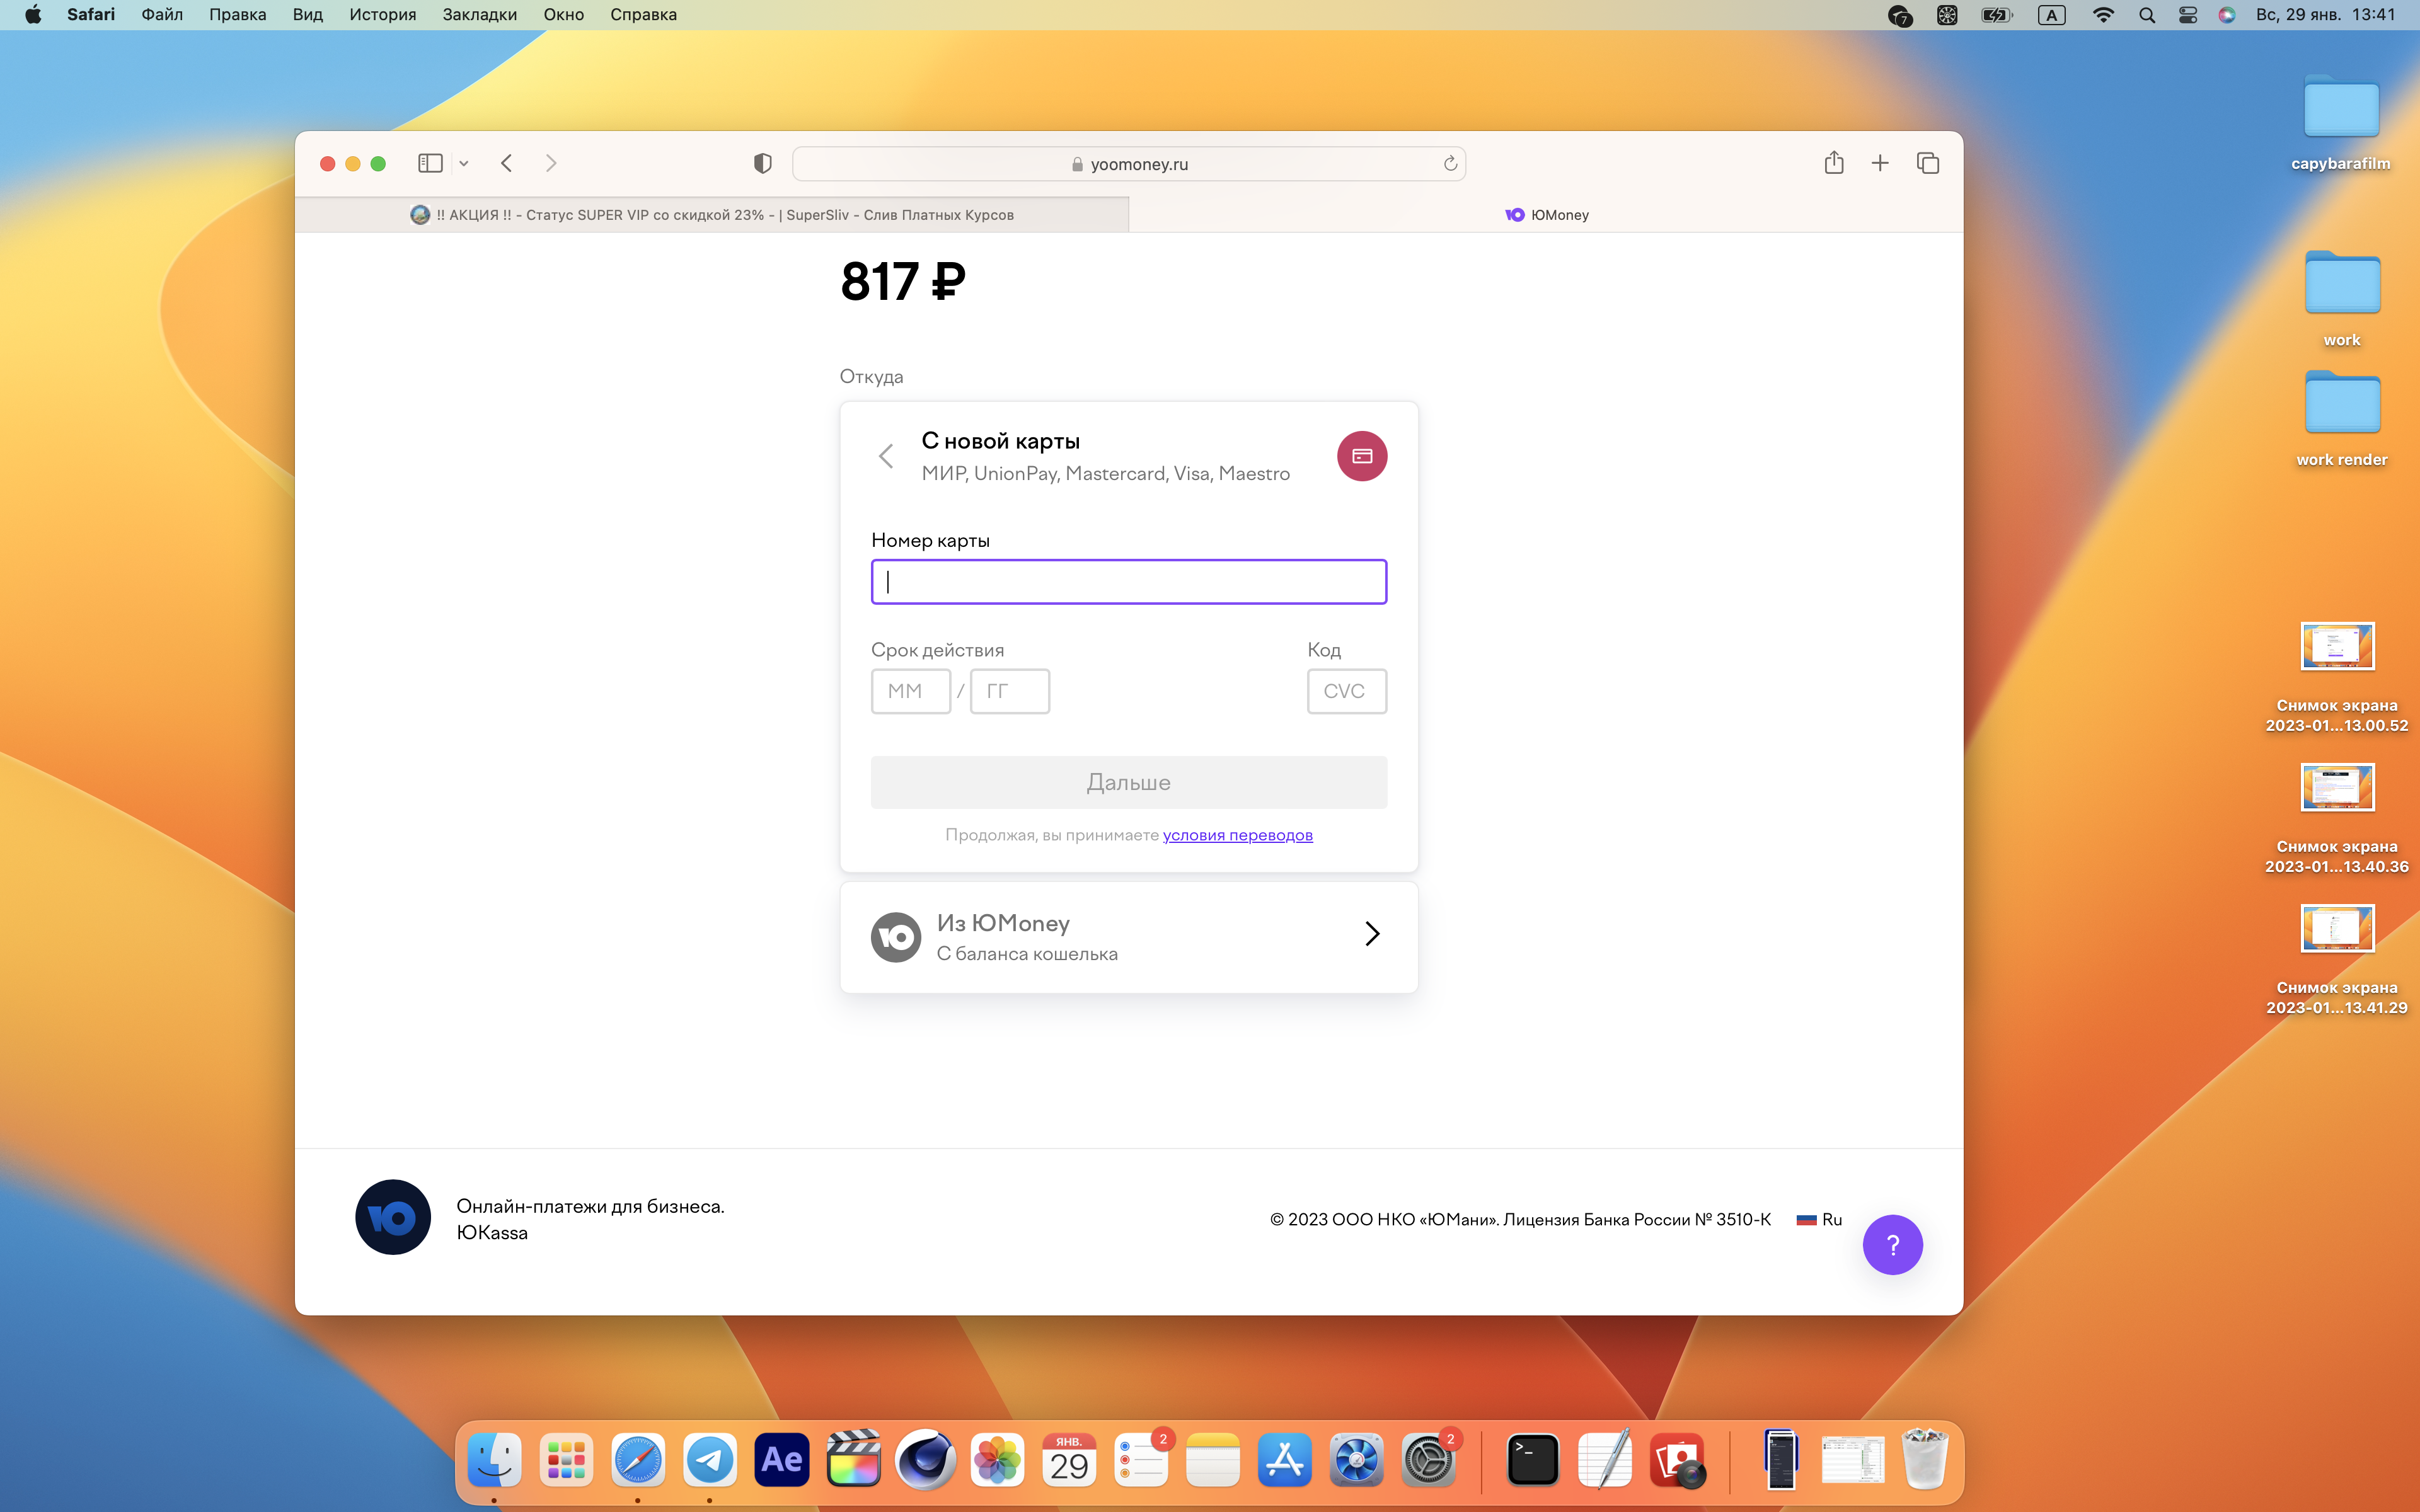Open the Wi-Fi menu
The width and height of the screenshot is (2420, 1512).
click(x=2103, y=15)
